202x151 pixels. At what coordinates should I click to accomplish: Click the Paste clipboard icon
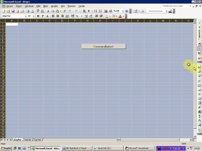click(x=57, y=11)
